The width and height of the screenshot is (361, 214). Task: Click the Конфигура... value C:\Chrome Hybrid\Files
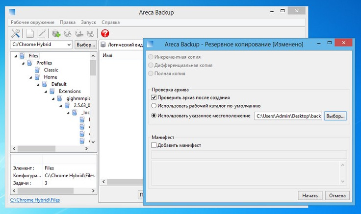tap(70, 175)
